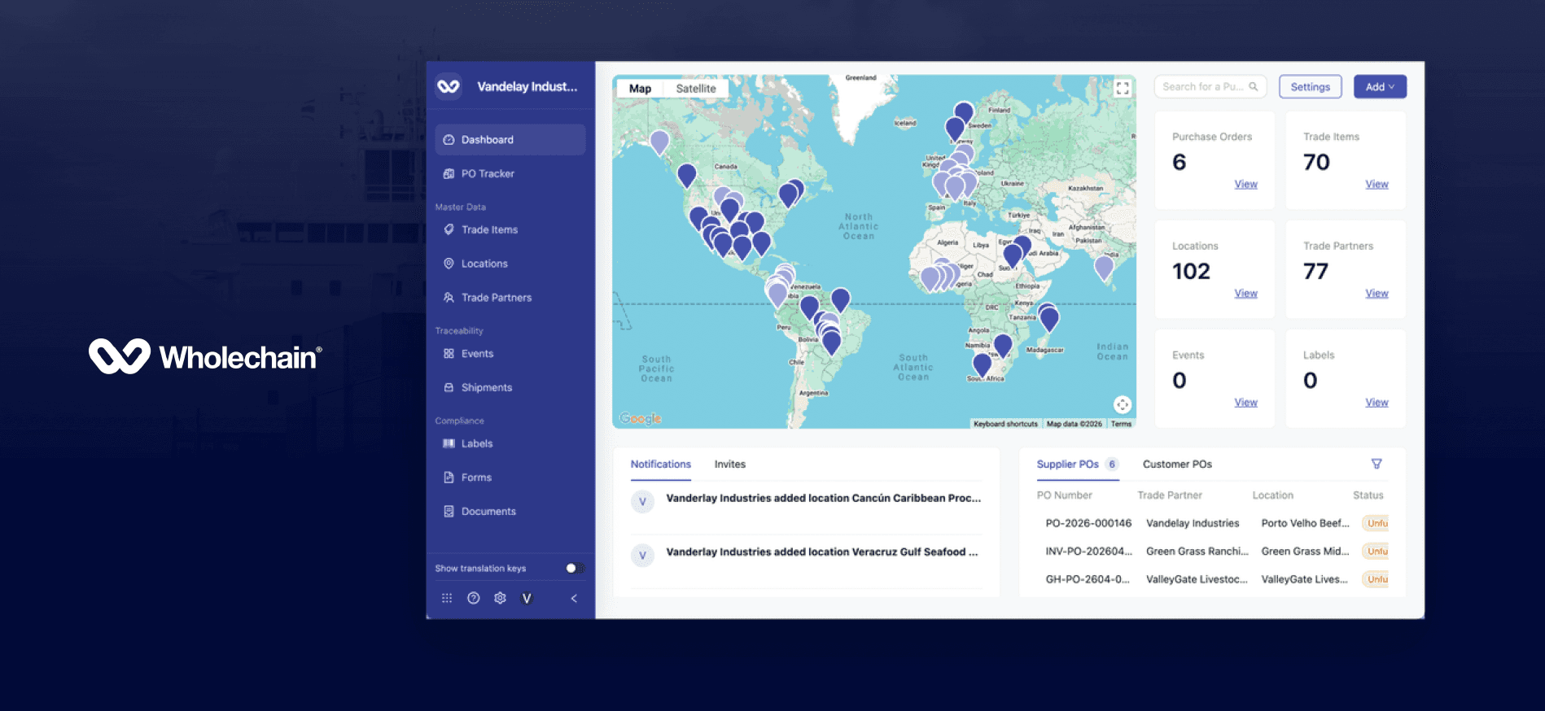Click the Trade Partner column header
The width and height of the screenshot is (1545, 711).
[x=1169, y=495]
